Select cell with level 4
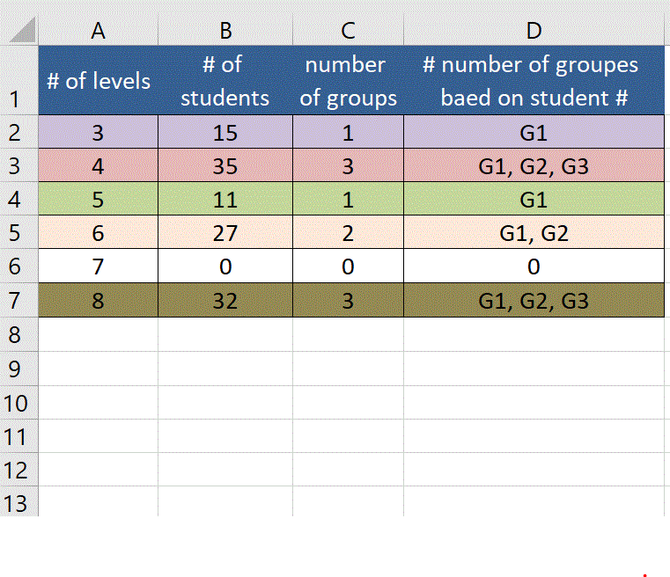This screenshot has height=577, width=670. (99, 165)
